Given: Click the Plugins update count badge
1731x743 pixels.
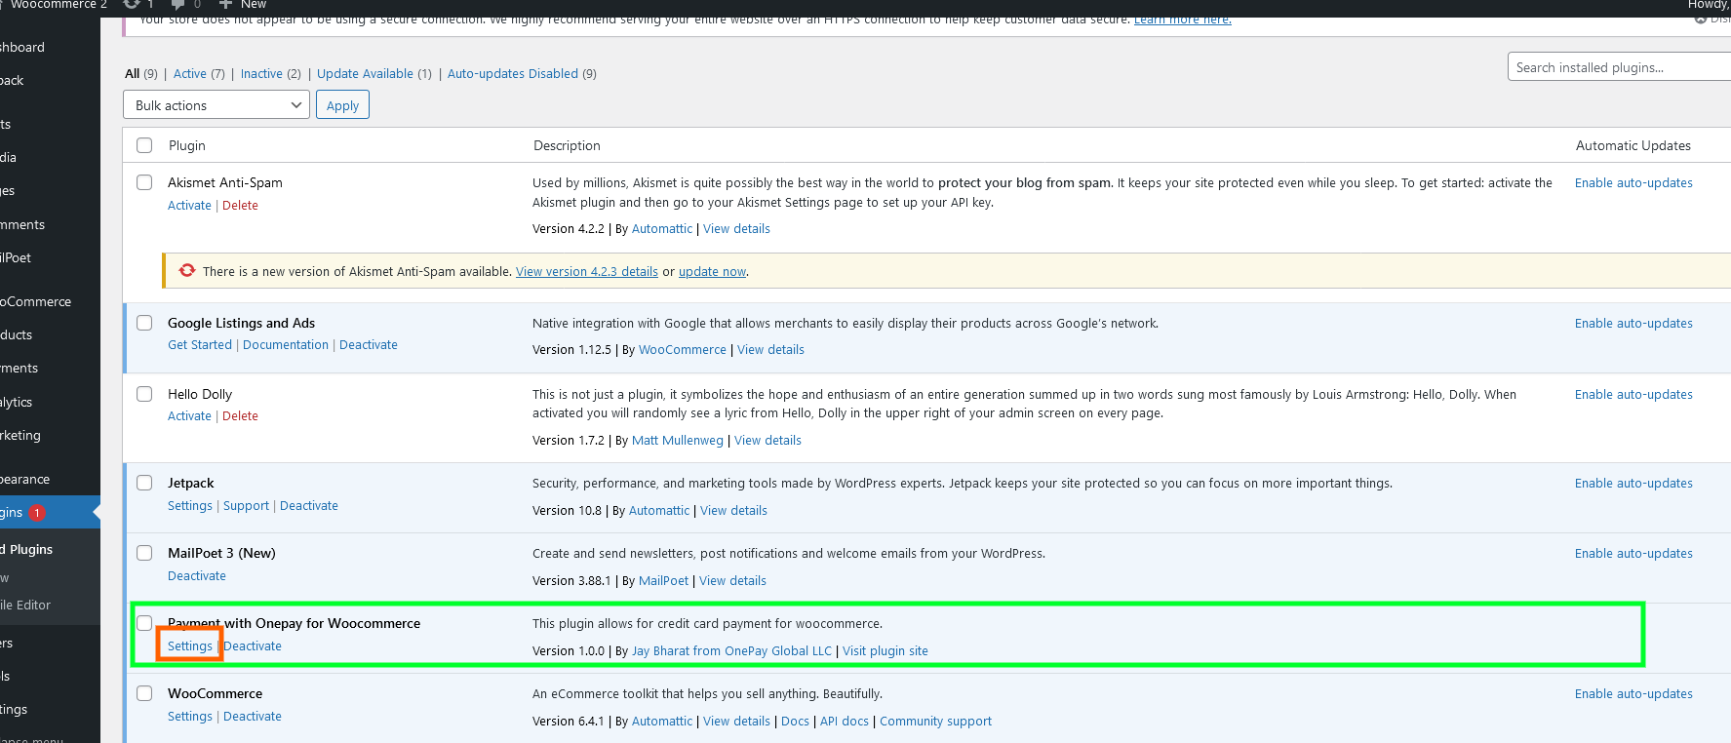Looking at the screenshot, I should [37, 513].
